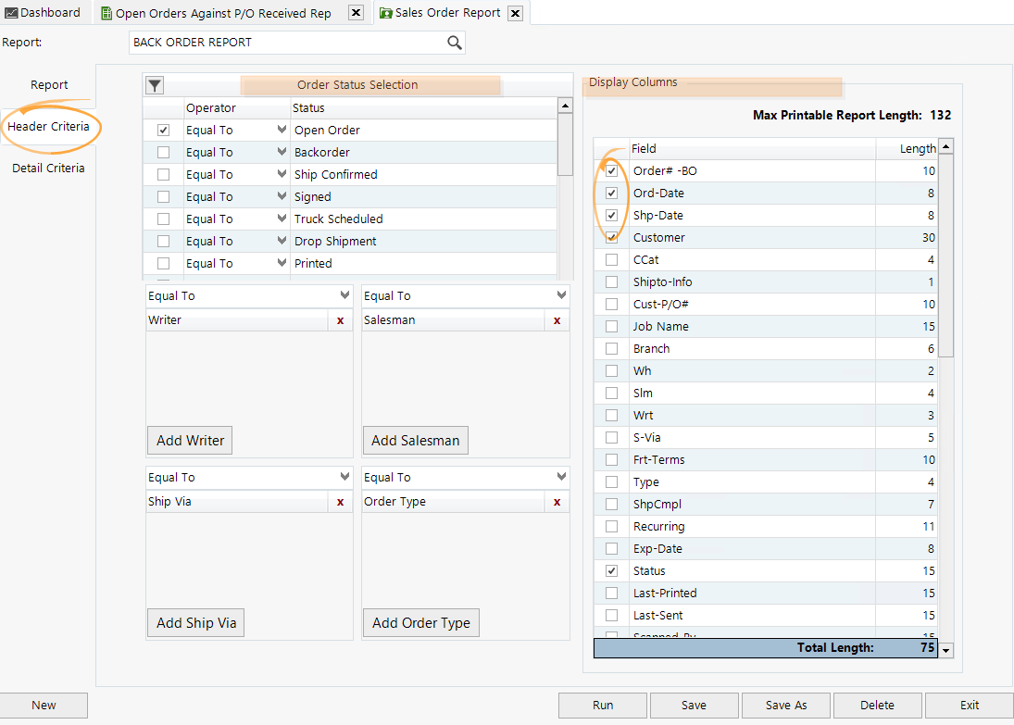
Task: Remove the Order Type filter with red x
Action: click(x=557, y=502)
